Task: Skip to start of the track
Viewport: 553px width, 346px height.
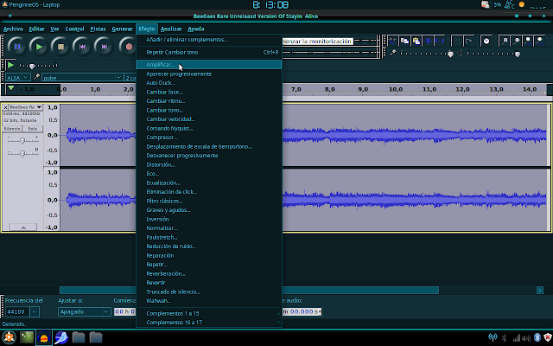Action: [82, 46]
